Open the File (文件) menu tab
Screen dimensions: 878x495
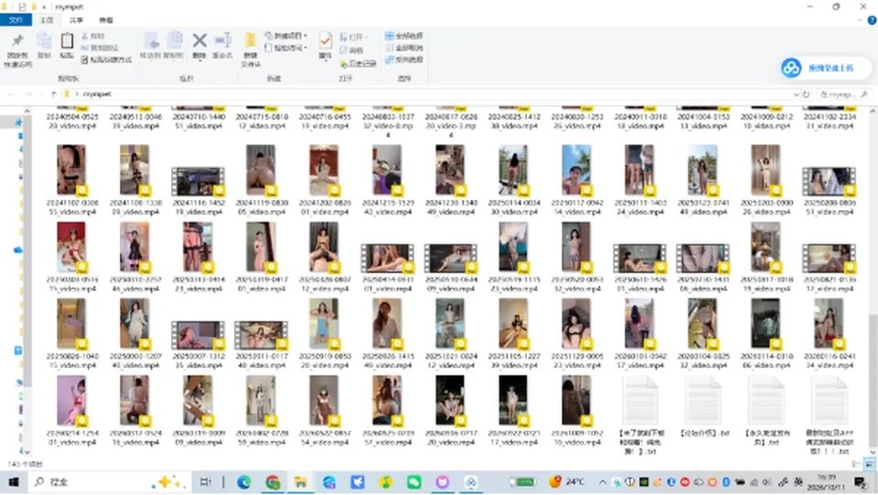[x=16, y=20]
